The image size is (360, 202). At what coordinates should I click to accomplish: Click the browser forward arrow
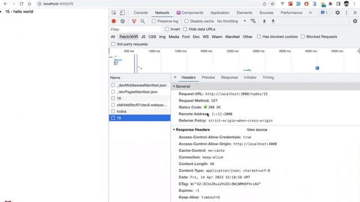click(x=13, y=4)
